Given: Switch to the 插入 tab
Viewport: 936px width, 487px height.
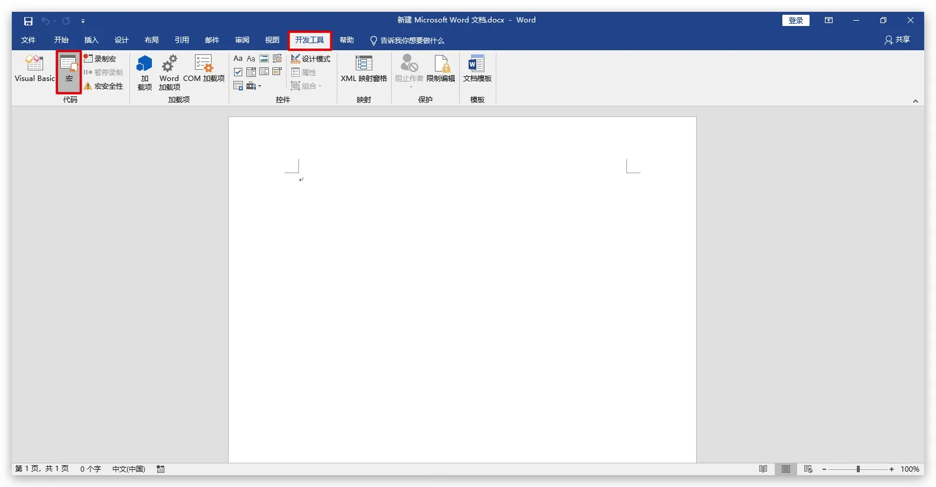Looking at the screenshot, I should coord(91,40).
